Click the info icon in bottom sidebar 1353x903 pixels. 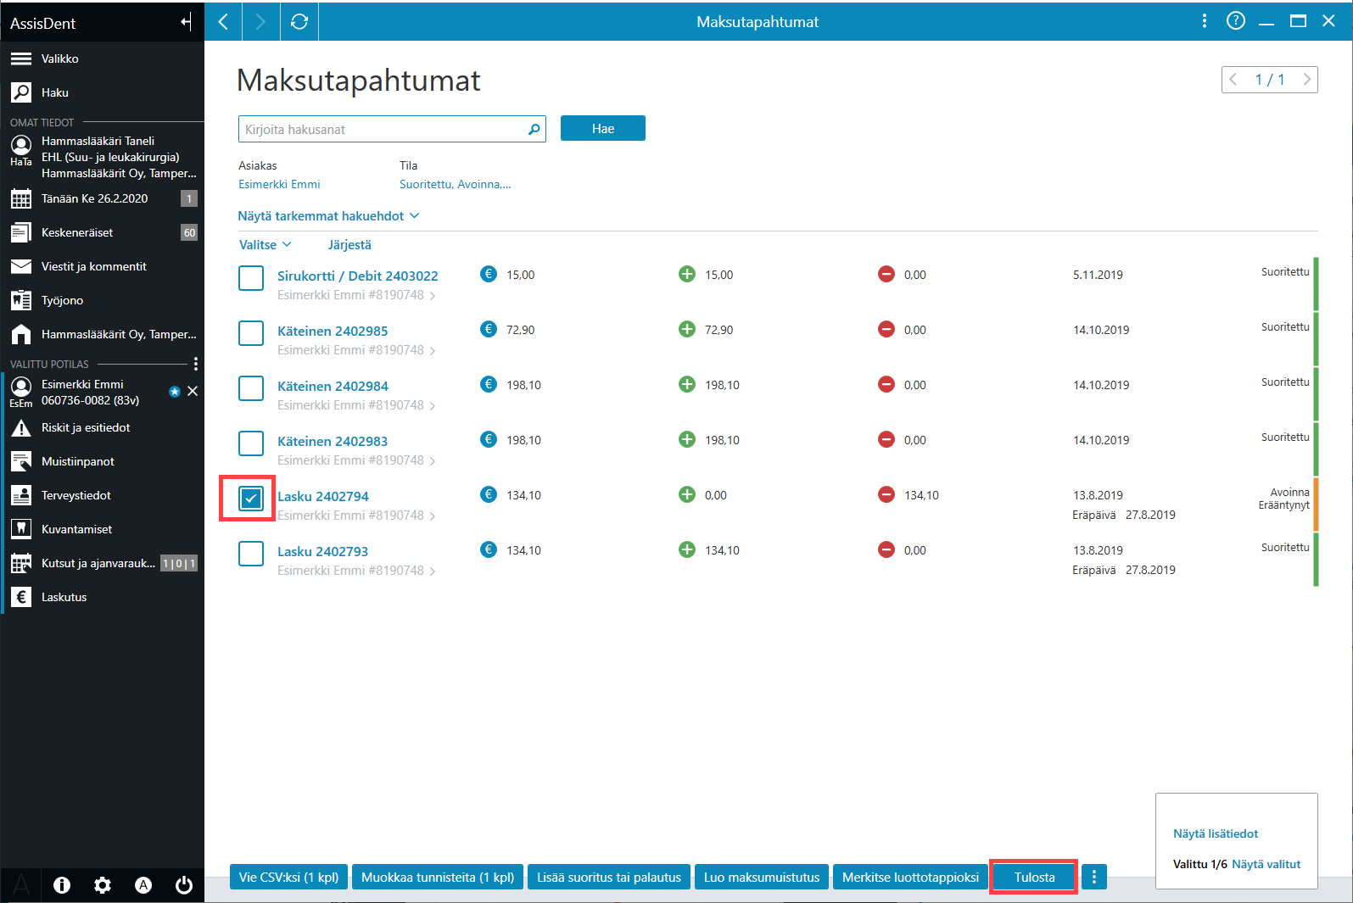[x=62, y=885]
